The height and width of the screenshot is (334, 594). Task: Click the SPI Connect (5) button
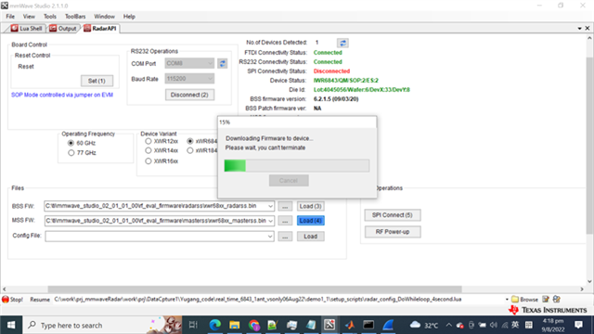pos(392,215)
